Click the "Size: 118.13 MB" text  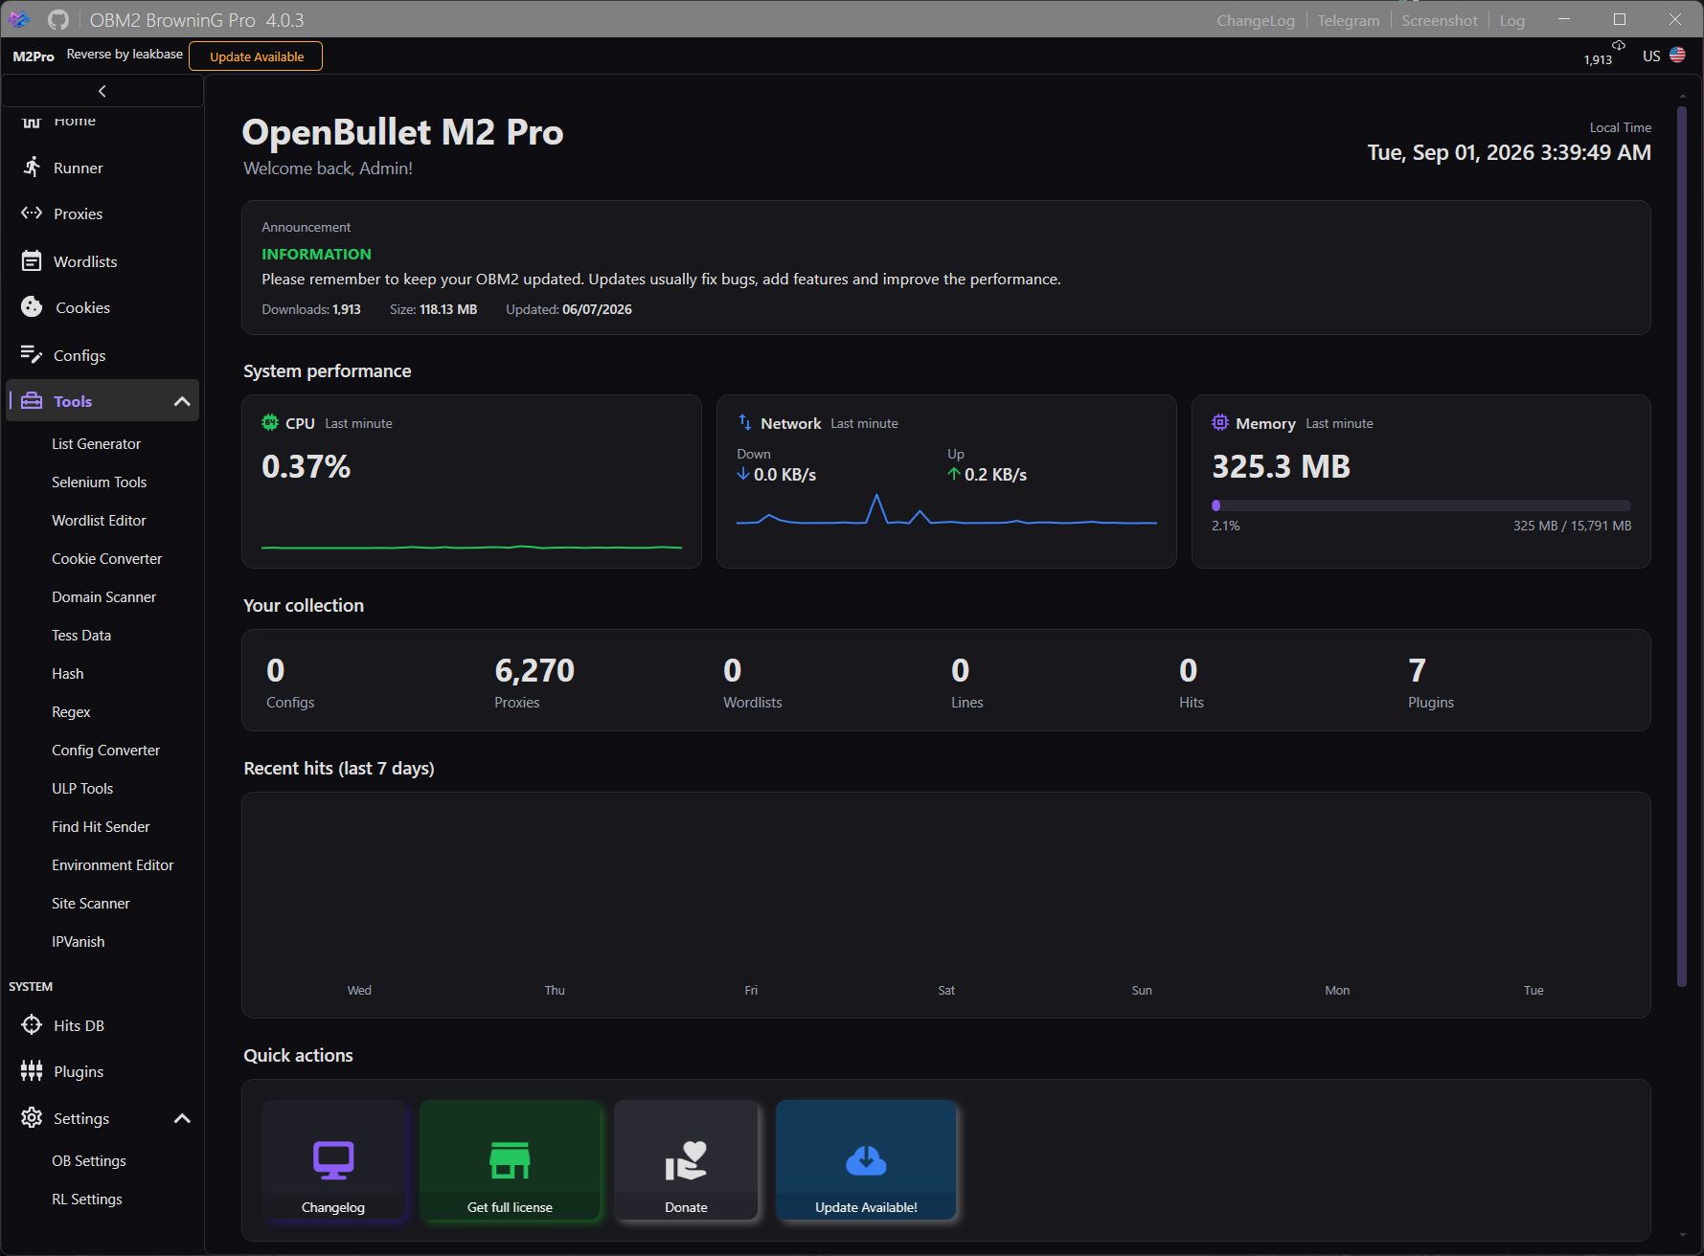click(x=434, y=309)
